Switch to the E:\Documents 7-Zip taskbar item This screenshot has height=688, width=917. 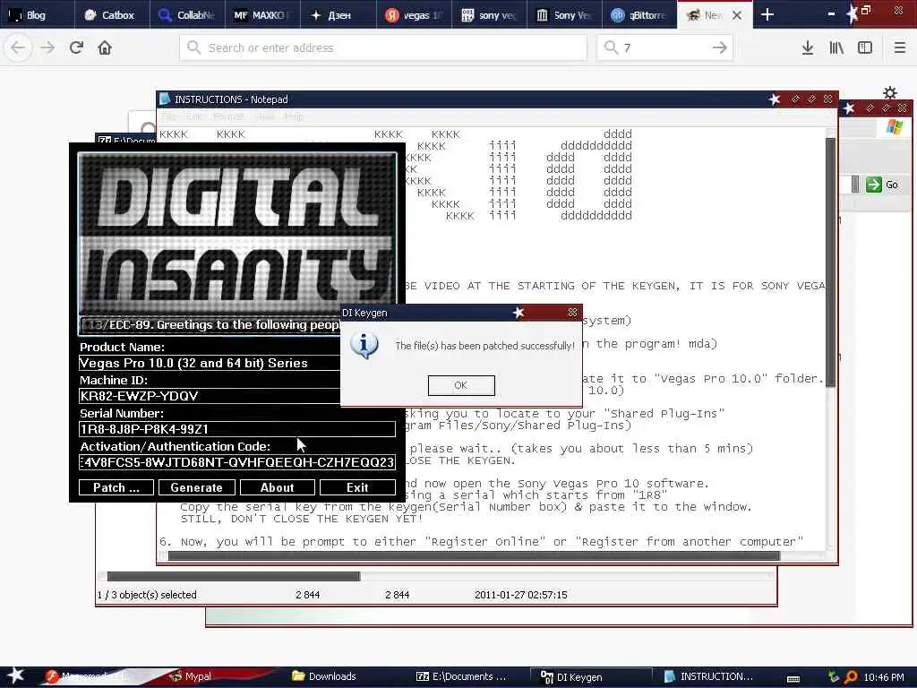click(461, 676)
